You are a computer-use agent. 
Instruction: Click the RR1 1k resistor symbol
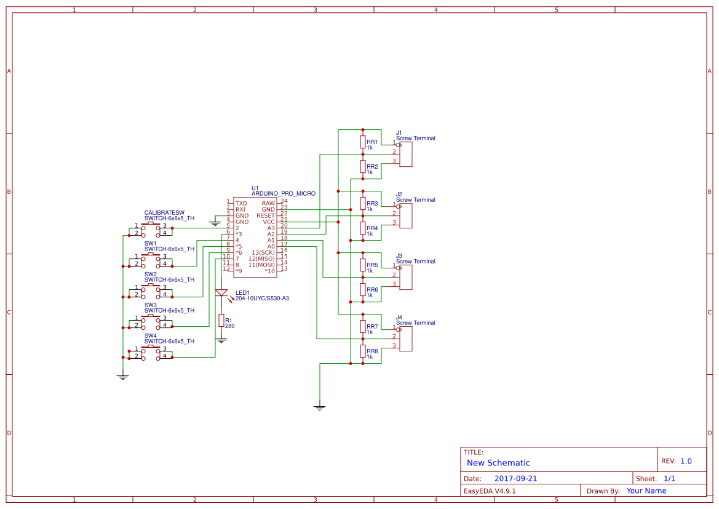click(363, 142)
